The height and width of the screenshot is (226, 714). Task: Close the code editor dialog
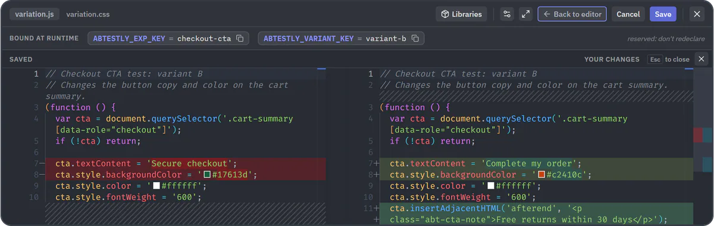[697, 14]
